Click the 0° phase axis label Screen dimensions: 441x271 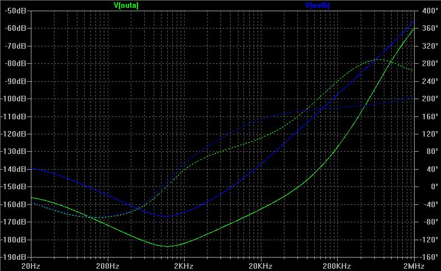click(434, 186)
